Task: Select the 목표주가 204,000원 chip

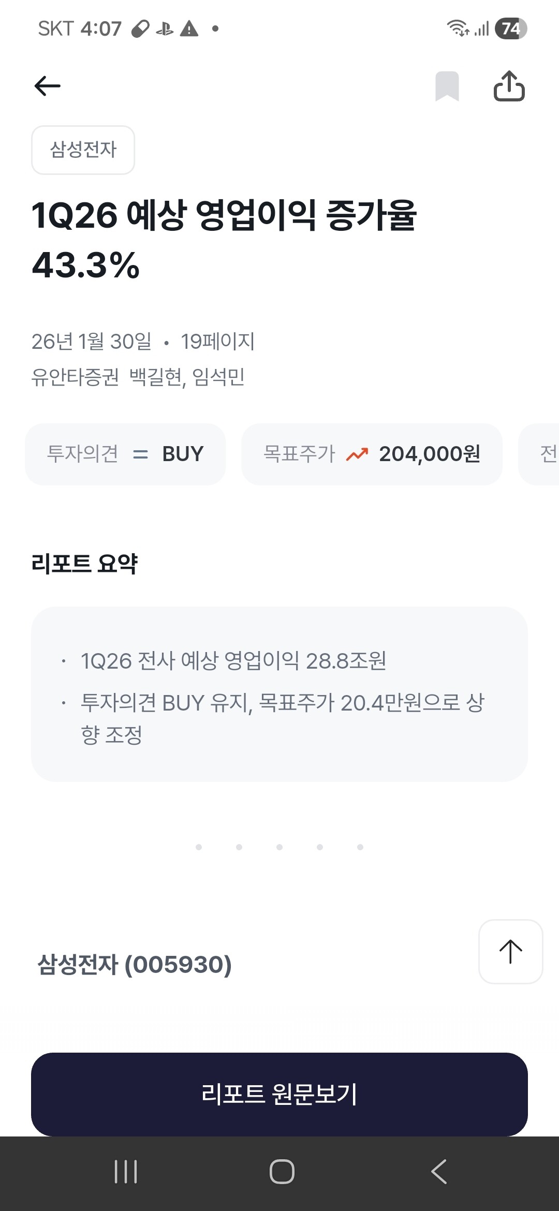Action: (372, 454)
